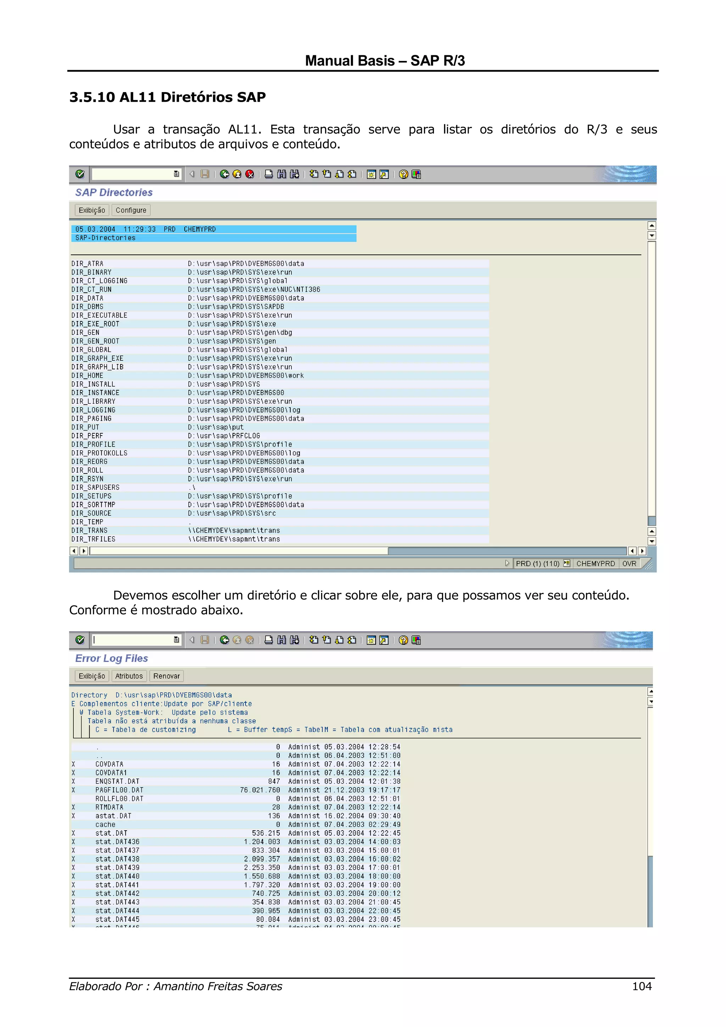Image resolution: width=726 pixels, height=1027 pixels.
Task: Click Customize Local Layout icon in Error Log Files toolbar
Action: click(416, 640)
